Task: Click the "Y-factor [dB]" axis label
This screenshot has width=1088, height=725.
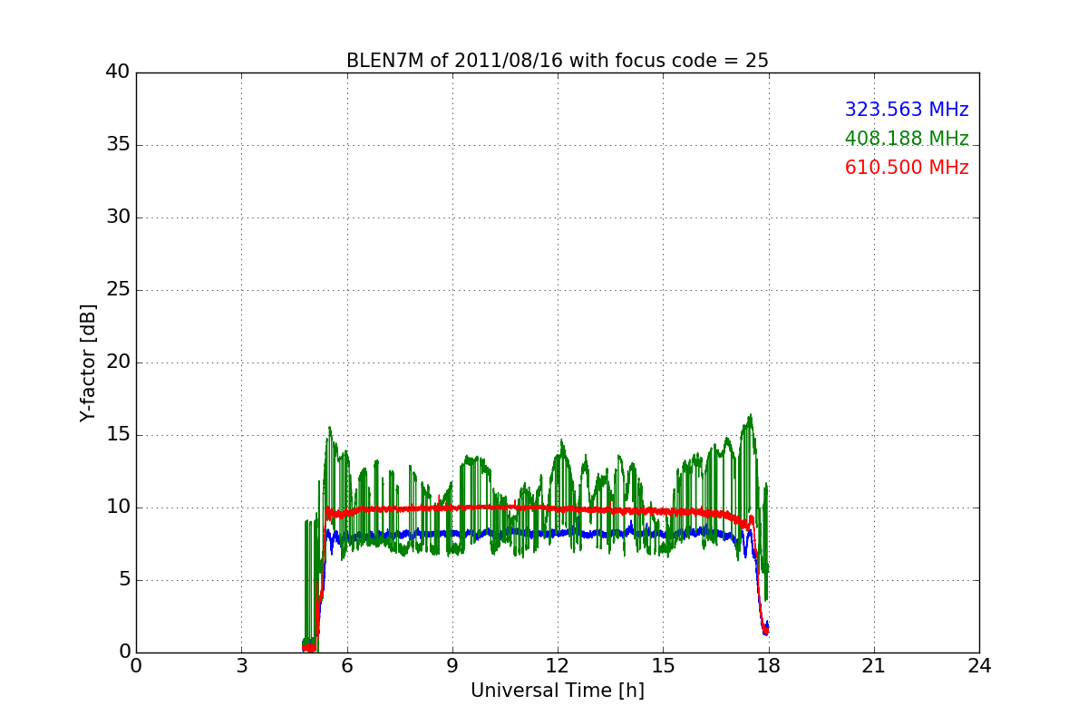Action: (88, 362)
